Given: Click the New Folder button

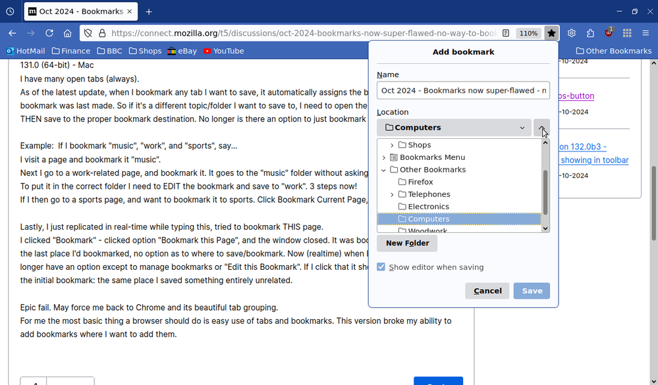Looking at the screenshot, I should (407, 243).
